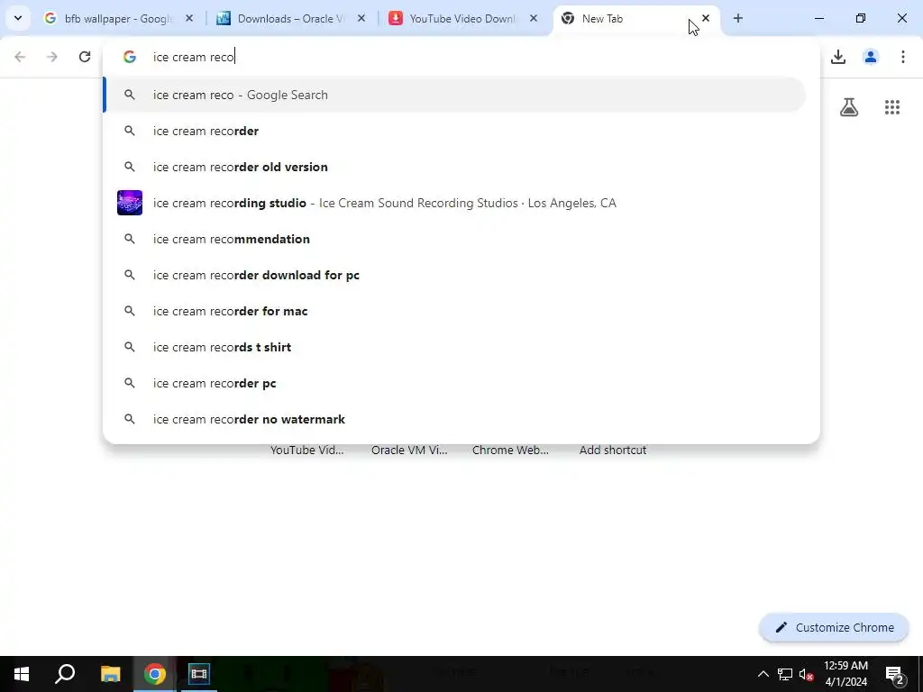Screen dimensions: 923x692
Task: Select the New Tab tab
Action: [635, 18]
